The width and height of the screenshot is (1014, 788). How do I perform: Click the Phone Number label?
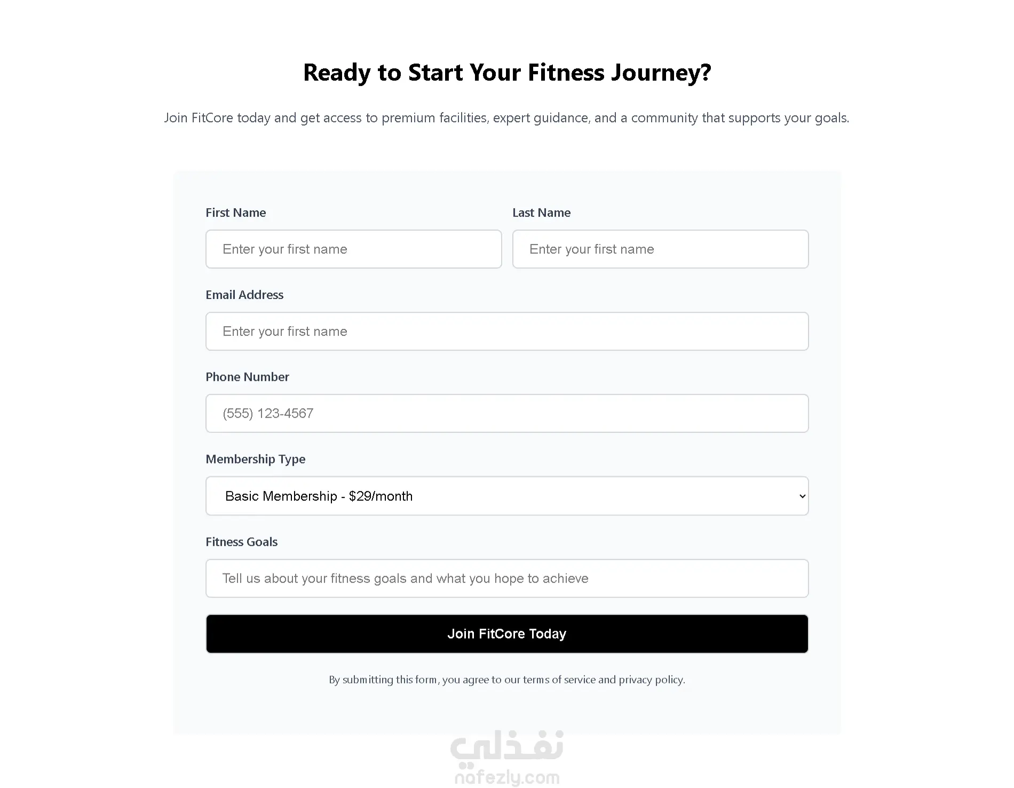pos(247,377)
